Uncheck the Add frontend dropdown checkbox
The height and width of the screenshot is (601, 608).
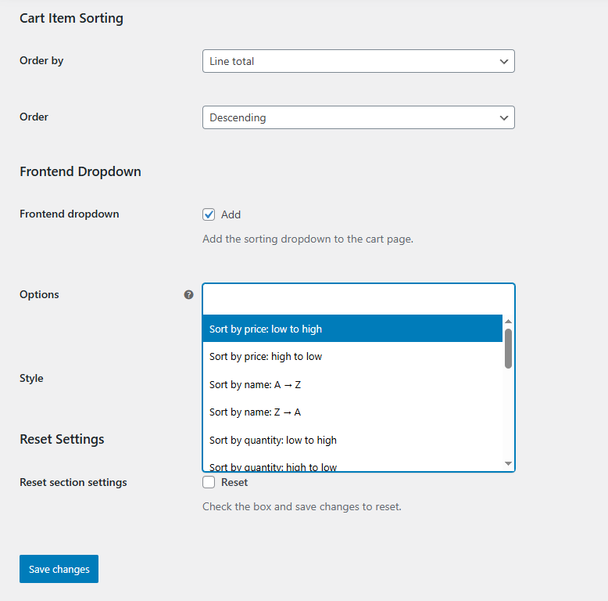[x=209, y=214]
